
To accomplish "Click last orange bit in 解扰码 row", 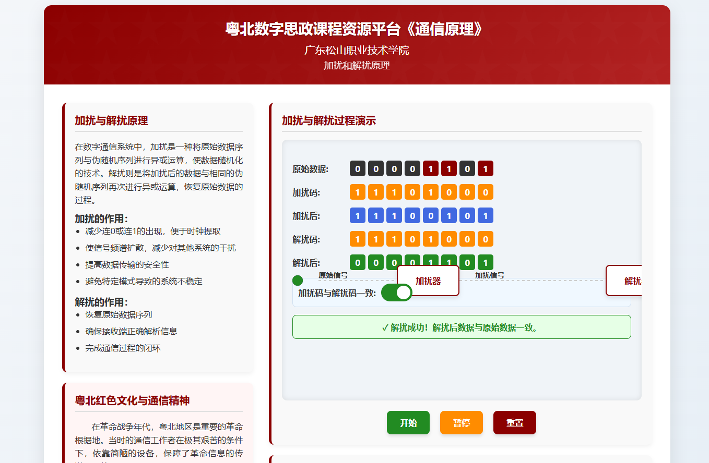I will coord(486,239).
